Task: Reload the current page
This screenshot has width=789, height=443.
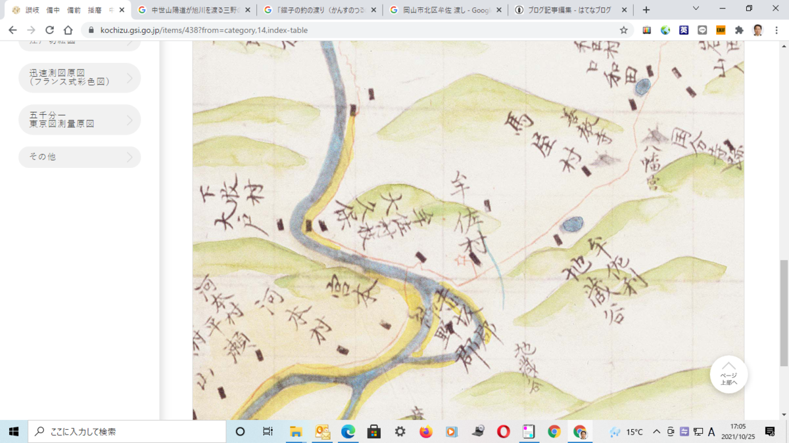Action: coord(49,30)
